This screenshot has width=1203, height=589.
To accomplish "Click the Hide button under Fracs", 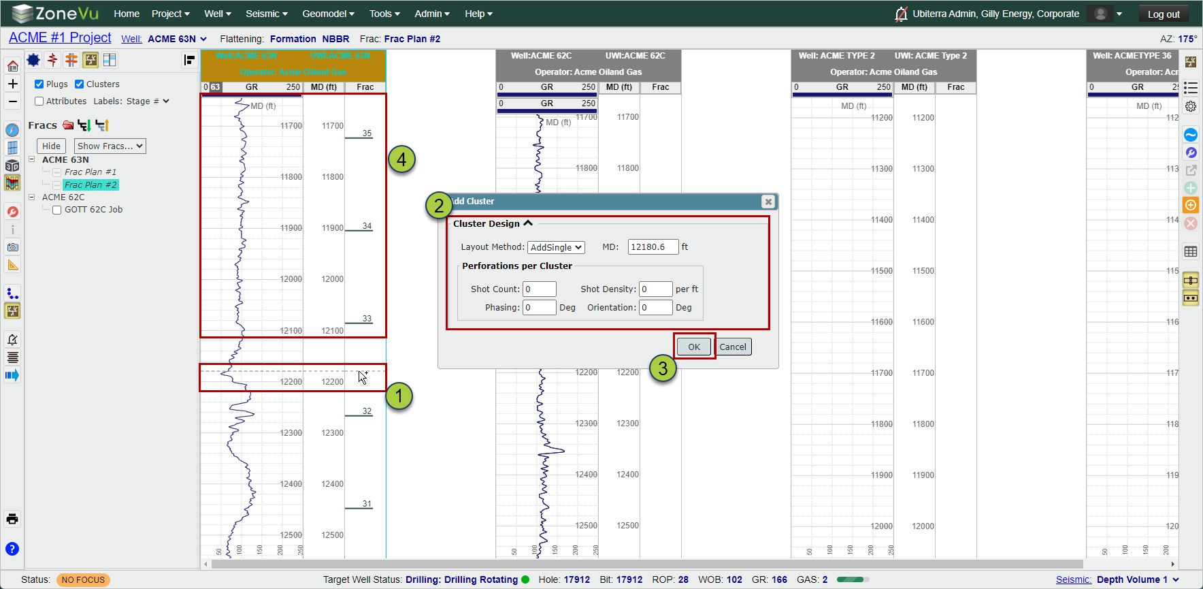I will click(x=52, y=146).
